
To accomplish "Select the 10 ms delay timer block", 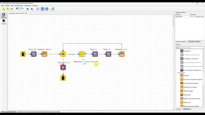I will (x=122, y=54).
